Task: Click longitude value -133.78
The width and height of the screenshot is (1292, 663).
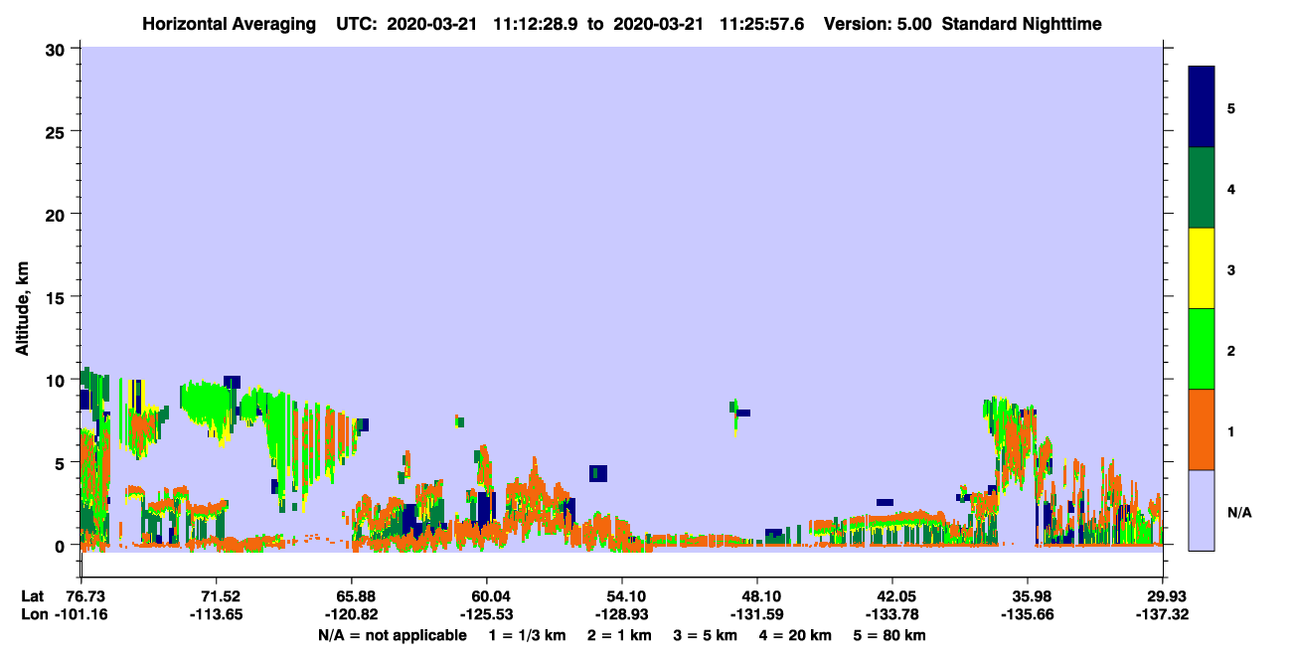Action: click(892, 614)
